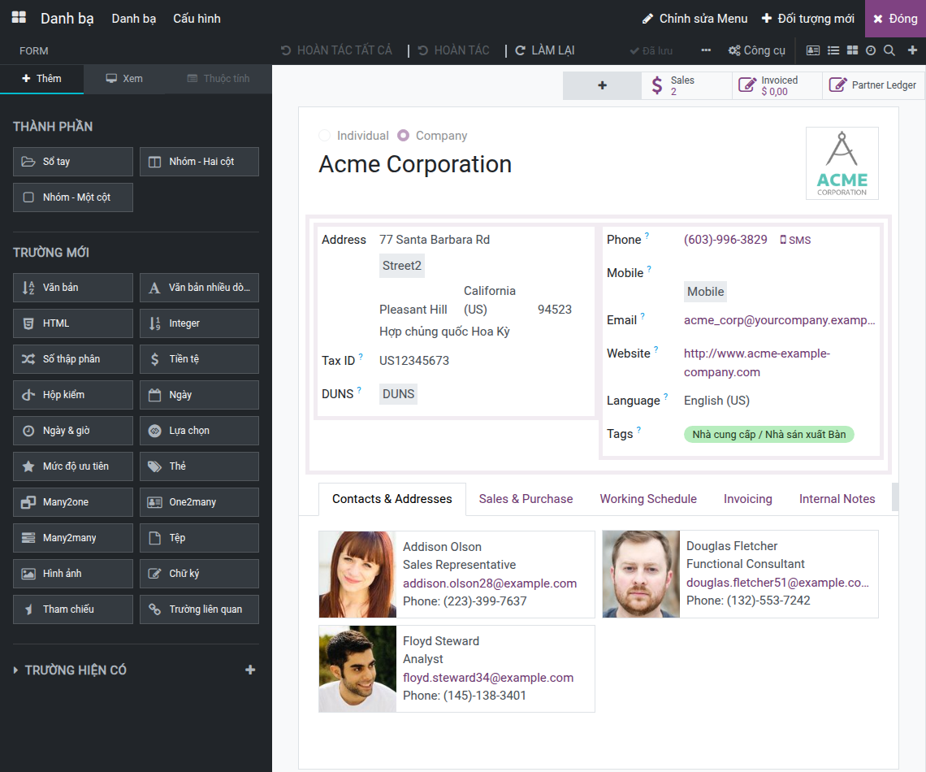The height and width of the screenshot is (772, 926).
Task: Pick the Nhóm - Hai cột component
Action: tap(199, 162)
